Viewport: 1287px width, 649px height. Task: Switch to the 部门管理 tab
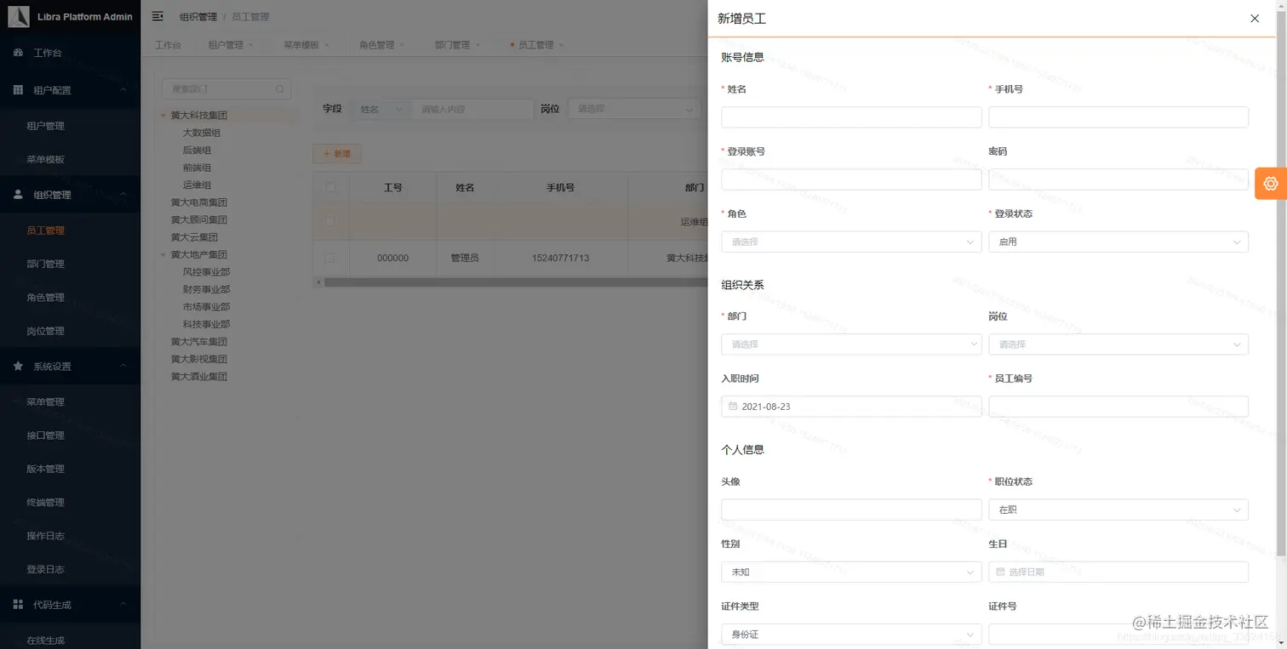point(451,44)
